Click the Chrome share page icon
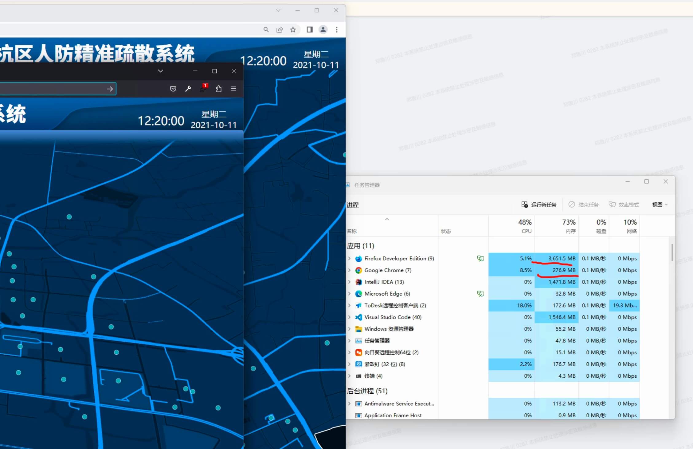 click(280, 30)
